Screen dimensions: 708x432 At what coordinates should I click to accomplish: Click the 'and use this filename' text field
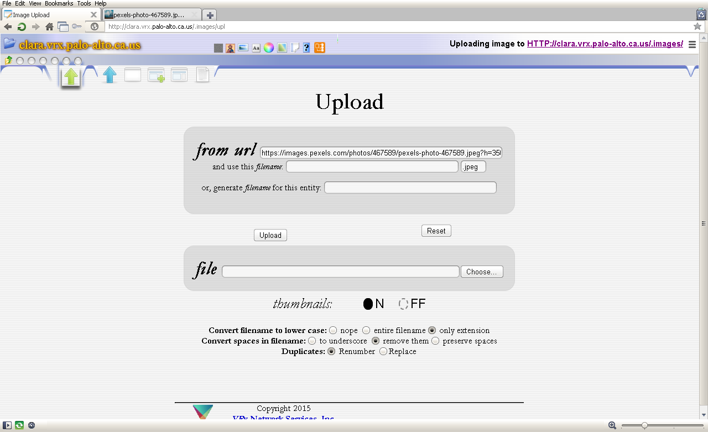point(372,166)
